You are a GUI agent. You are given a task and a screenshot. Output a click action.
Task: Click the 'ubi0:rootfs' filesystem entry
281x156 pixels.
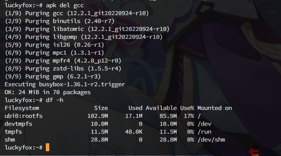pos(23,116)
